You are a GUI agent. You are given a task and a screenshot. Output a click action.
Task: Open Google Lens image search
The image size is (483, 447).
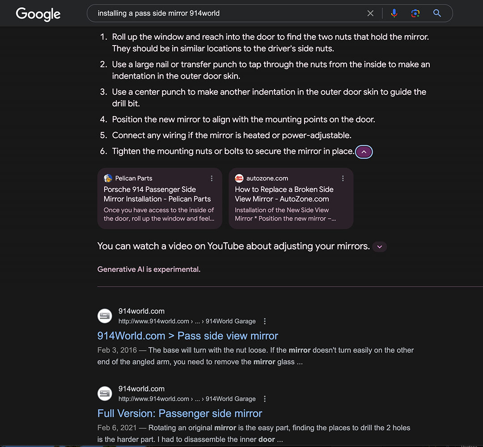coord(415,13)
